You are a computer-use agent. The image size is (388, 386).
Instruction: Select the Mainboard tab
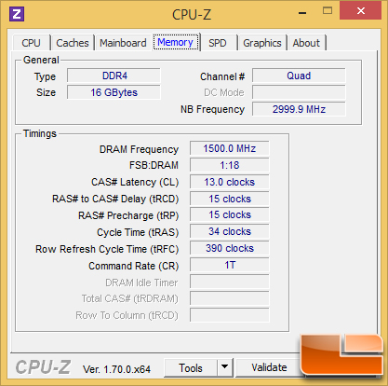[123, 43]
